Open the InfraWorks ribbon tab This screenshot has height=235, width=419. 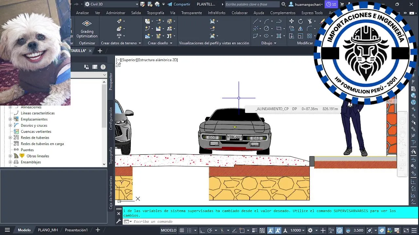[x=217, y=13]
